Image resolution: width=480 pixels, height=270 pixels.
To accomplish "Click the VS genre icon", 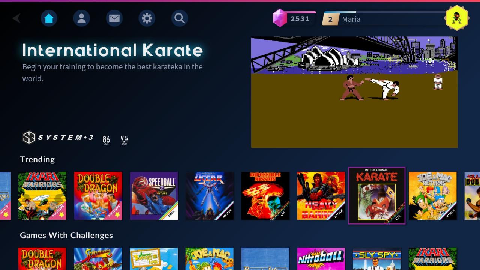I will pyautogui.click(x=124, y=140).
